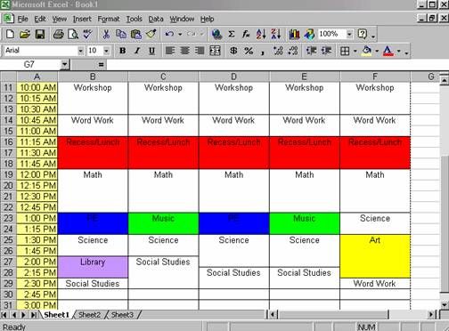Decrease cell indent
The width and height of the screenshot is (449, 331).
pos(311,51)
